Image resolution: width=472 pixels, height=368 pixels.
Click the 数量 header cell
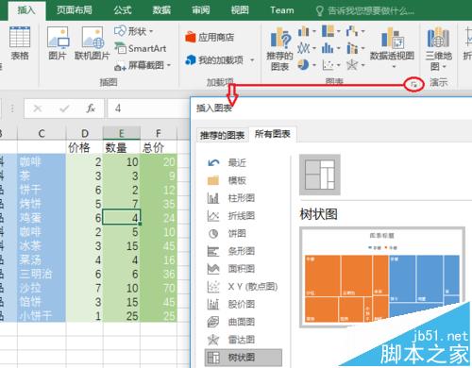122,147
